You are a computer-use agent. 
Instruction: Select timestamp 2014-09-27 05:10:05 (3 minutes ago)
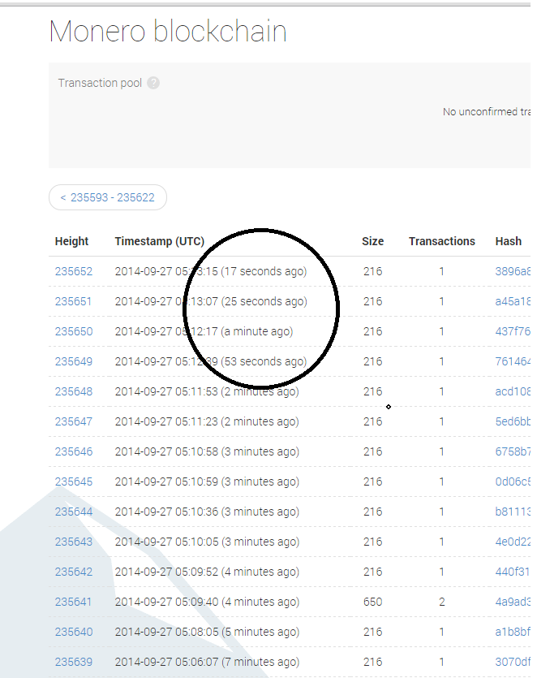point(207,542)
